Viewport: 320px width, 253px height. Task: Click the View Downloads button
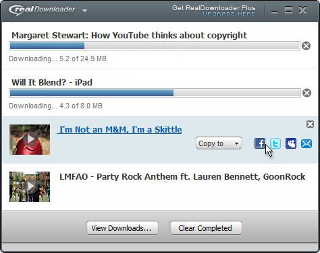click(122, 228)
